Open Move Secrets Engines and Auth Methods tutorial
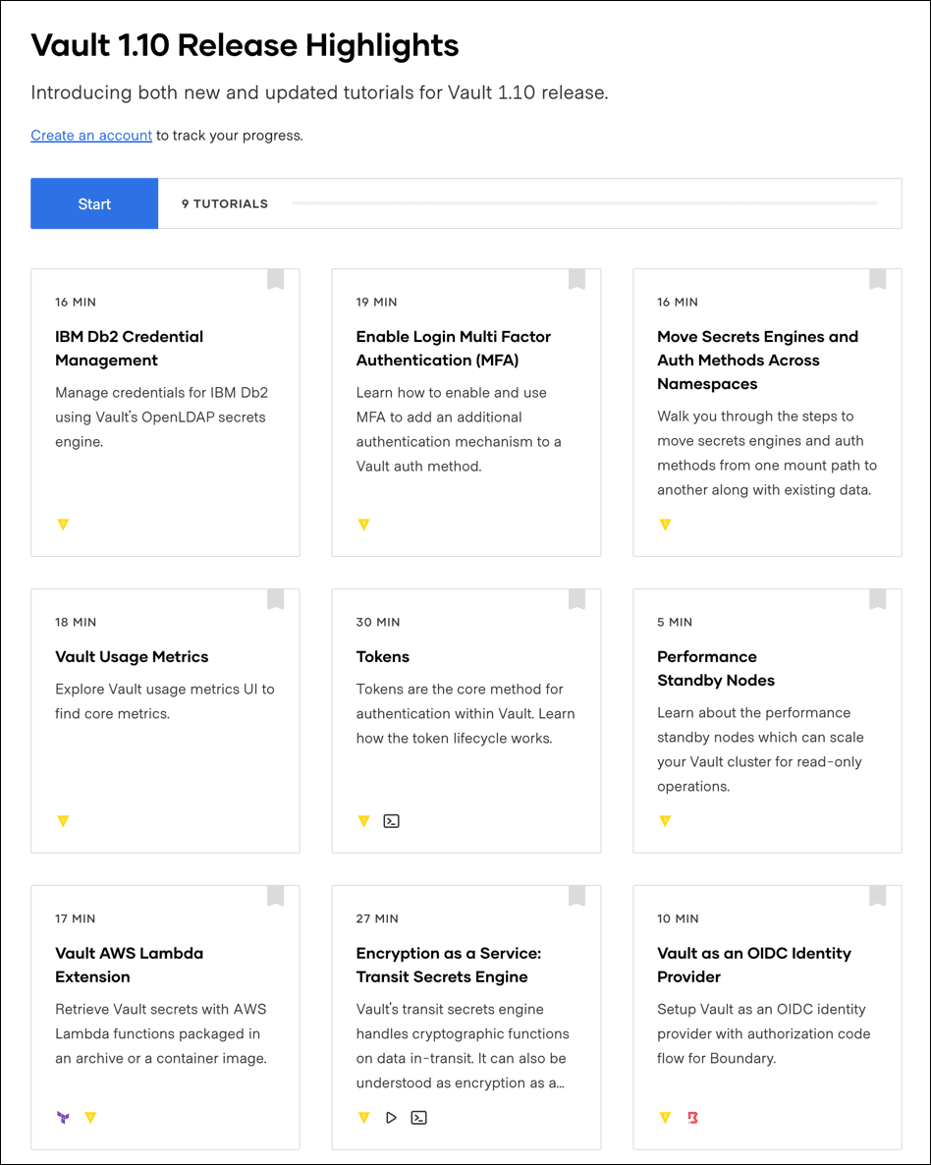 pos(757,361)
